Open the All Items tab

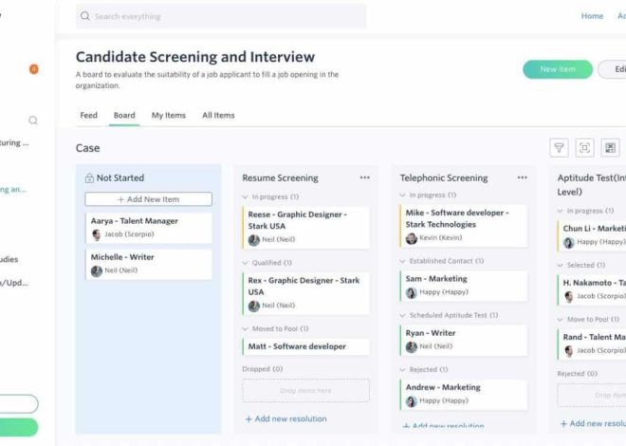point(218,116)
